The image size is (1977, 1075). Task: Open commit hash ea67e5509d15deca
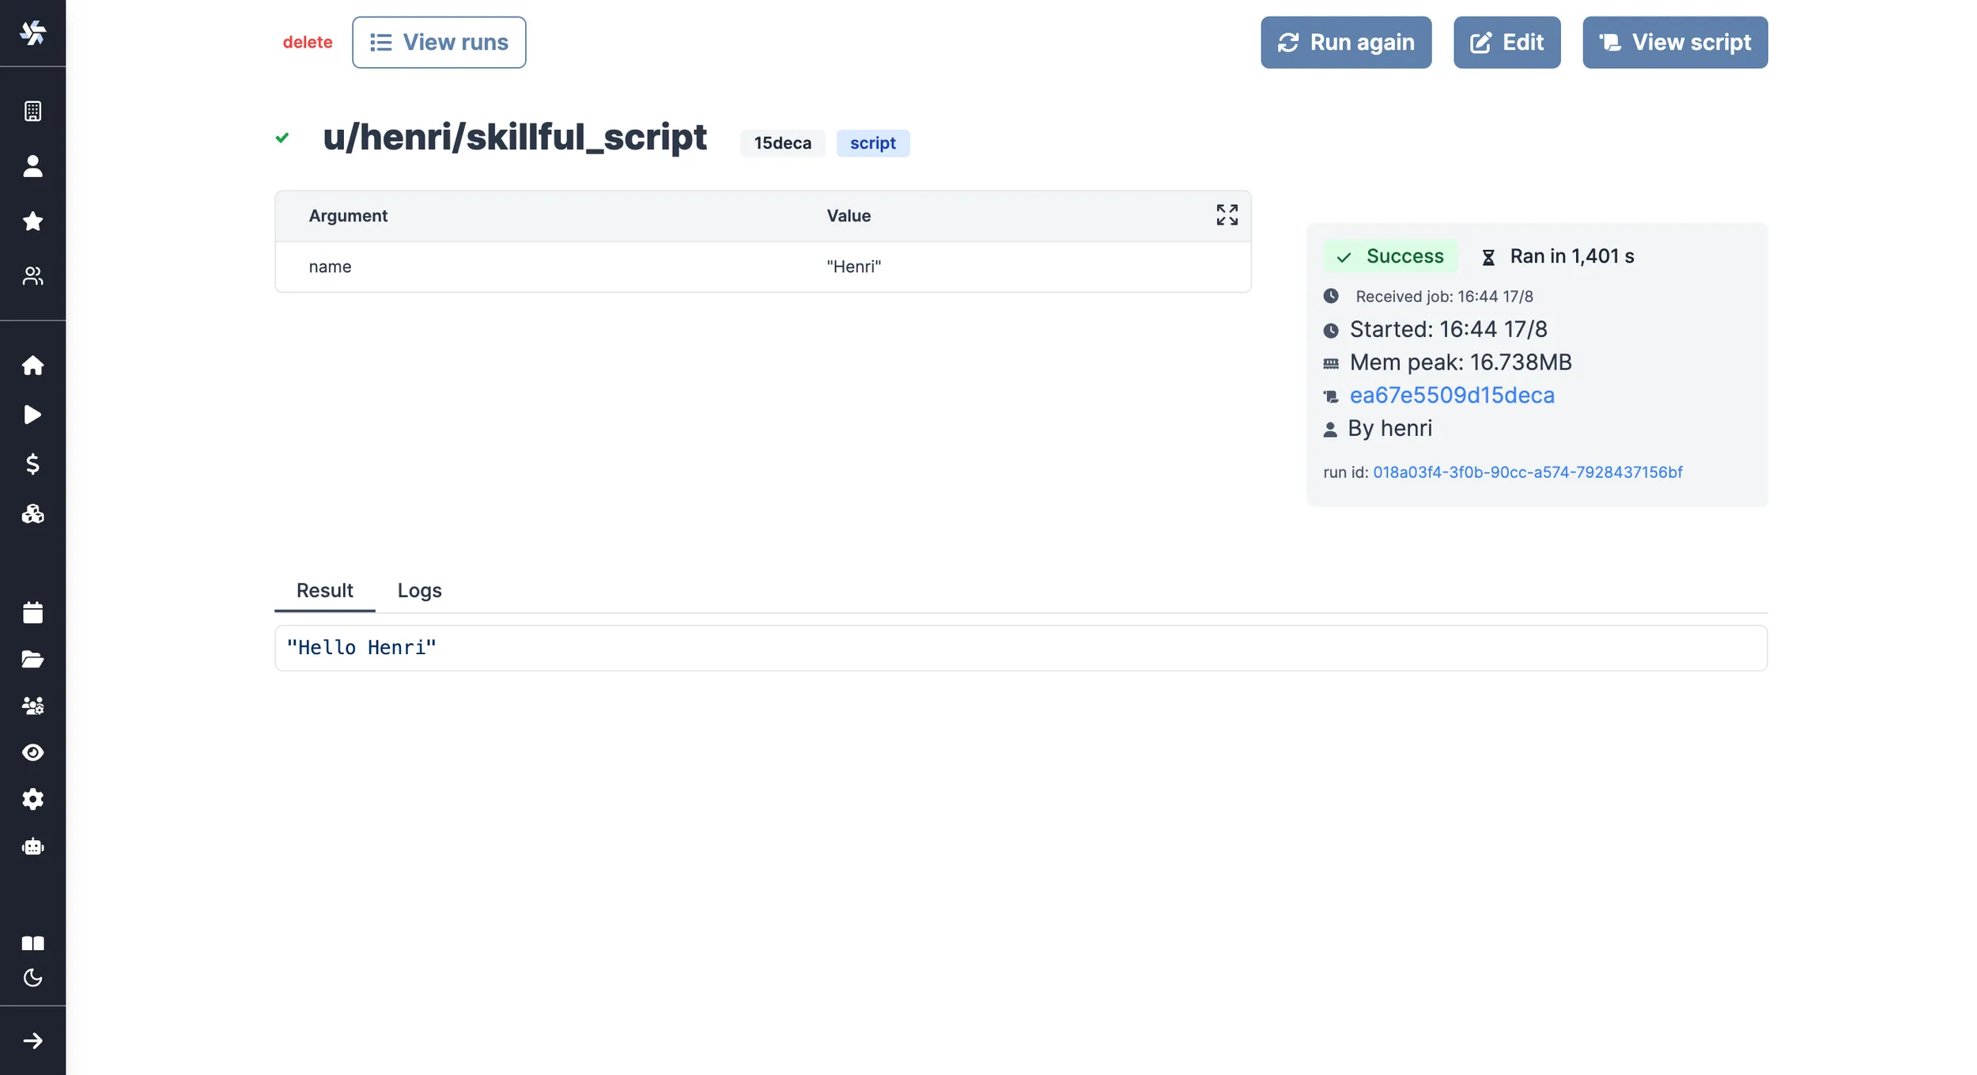coord(1452,395)
